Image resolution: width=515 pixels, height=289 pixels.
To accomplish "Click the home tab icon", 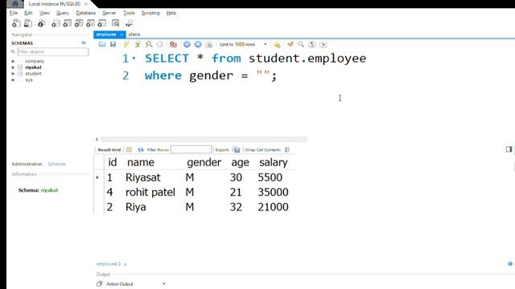I will (x=14, y=4).
